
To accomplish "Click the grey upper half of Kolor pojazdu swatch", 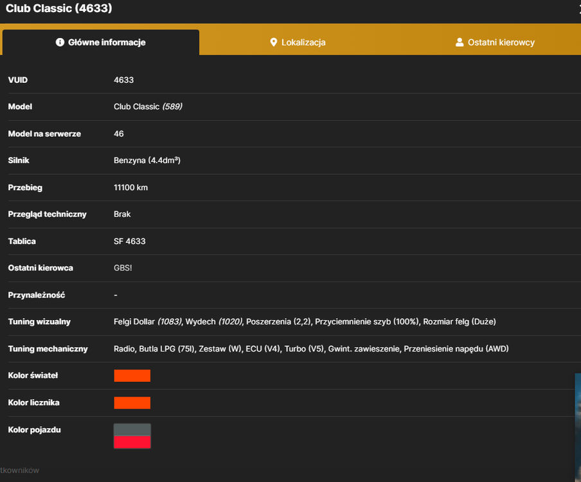I will pos(132,430).
